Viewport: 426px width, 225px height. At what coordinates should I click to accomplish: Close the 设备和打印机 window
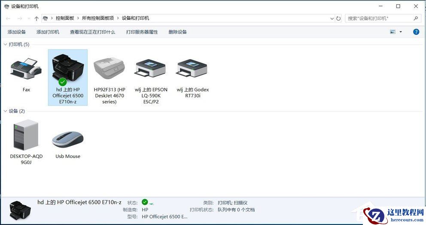pos(416,6)
